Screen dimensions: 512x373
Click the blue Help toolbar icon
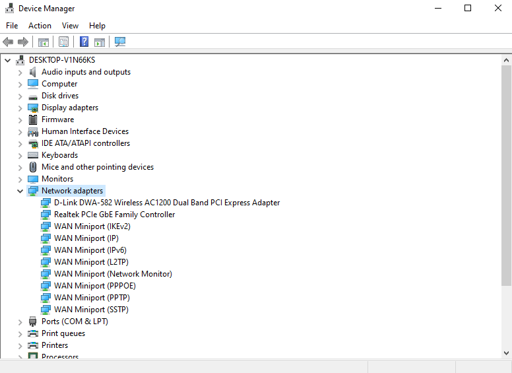[x=84, y=42]
